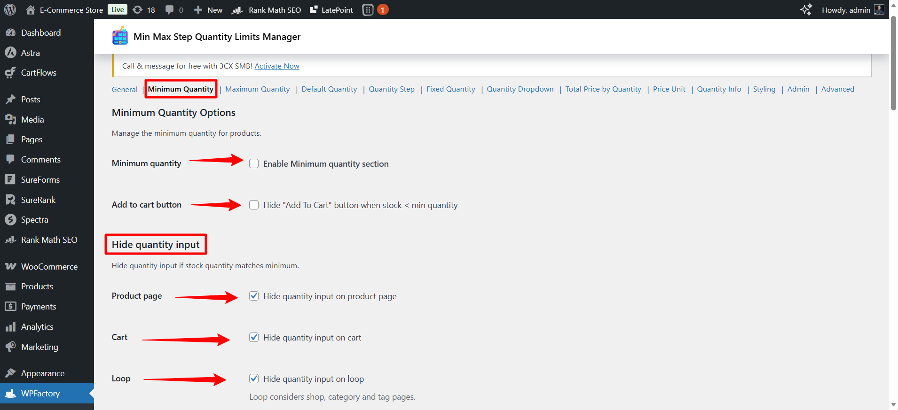The height and width of the screenshot is (410, 898).
Task: Click the Media sidebar icon
Action: pyautogui.click(x=10, y=119)
